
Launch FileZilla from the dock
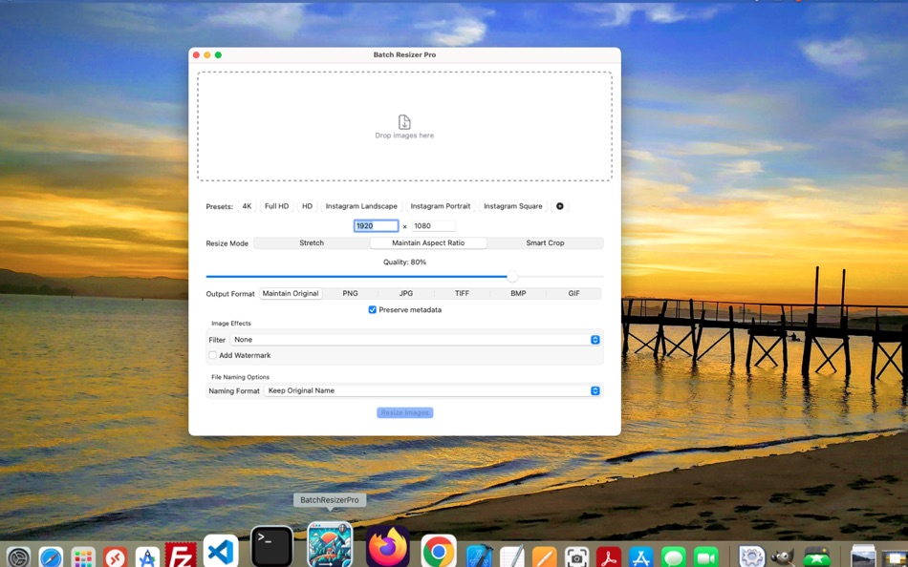pyautogui.click(x=182, y=554)
